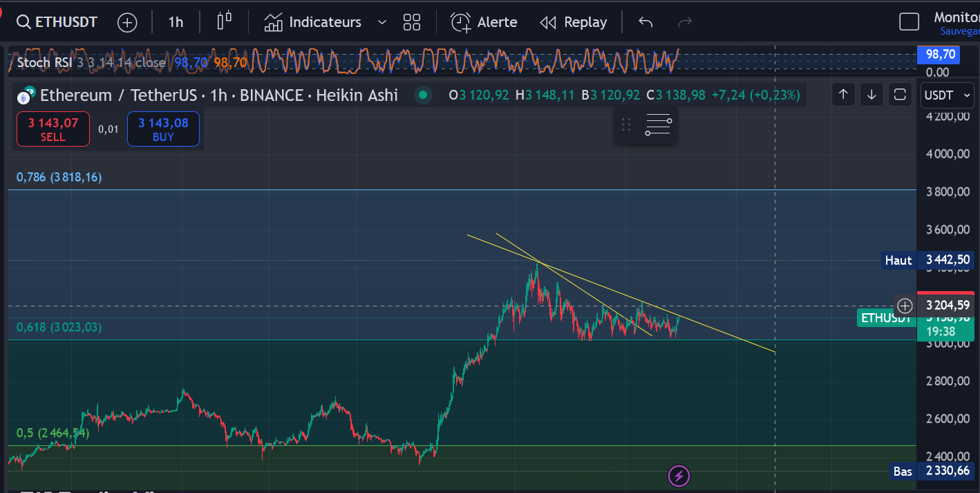The width and height of the screenshot is (980, 493).
Task: Move the pane down with the arrow
Action: pos(871,95)
